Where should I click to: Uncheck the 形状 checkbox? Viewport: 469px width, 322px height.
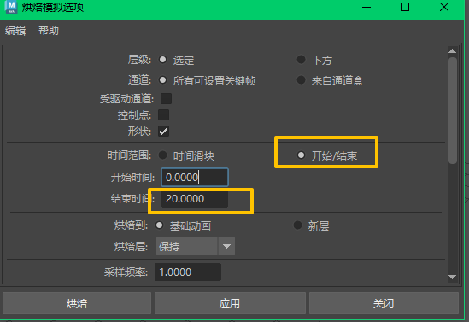(x=164, y=131)
